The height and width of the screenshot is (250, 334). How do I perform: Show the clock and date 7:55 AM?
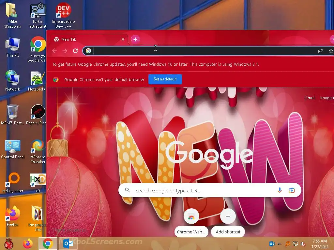320,244
